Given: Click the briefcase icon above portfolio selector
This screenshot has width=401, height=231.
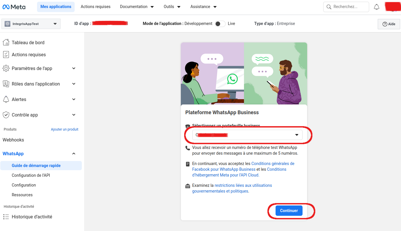Looking at the screenshot, I should pos(188,126).
